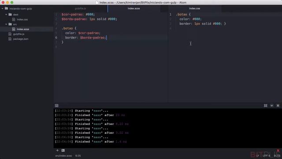The height and width of the screenshot is (159, 282).
Task: Click the window title file icon
Action: coord(97,3)
